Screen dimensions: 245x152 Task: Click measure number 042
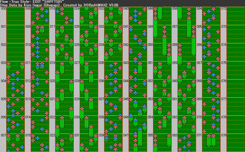click(x=126, y=45)
